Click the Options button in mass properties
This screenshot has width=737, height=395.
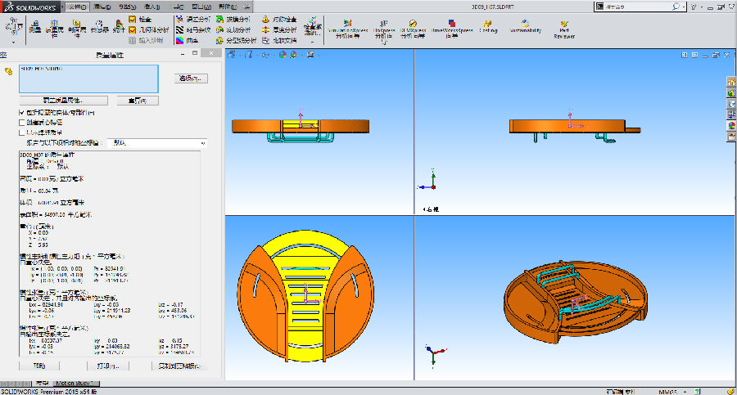point(192,79)
